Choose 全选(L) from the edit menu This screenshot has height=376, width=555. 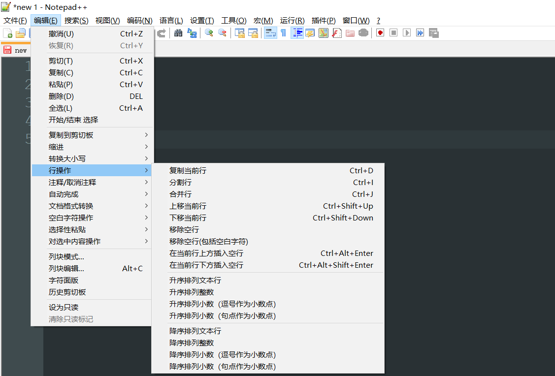point(93,108)
